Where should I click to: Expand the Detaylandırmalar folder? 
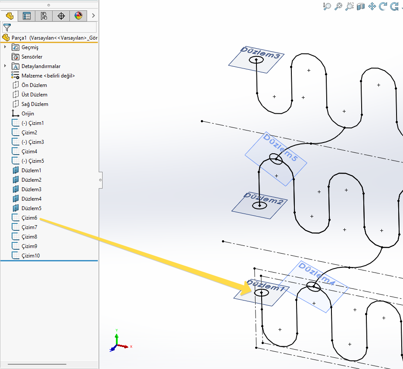(x=5, y=66)
